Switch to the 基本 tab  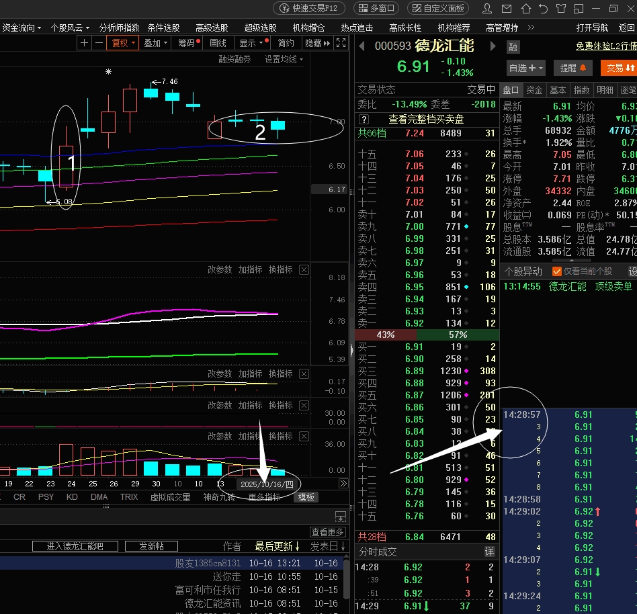[x=558, y=90]
